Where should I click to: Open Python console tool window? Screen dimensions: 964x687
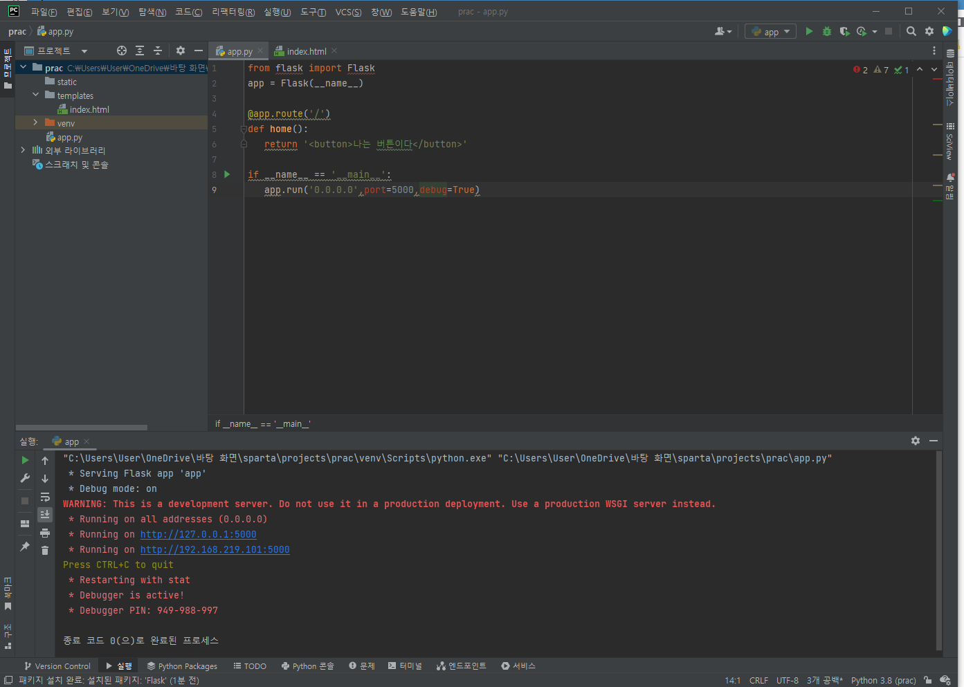(x=307, y=666)
